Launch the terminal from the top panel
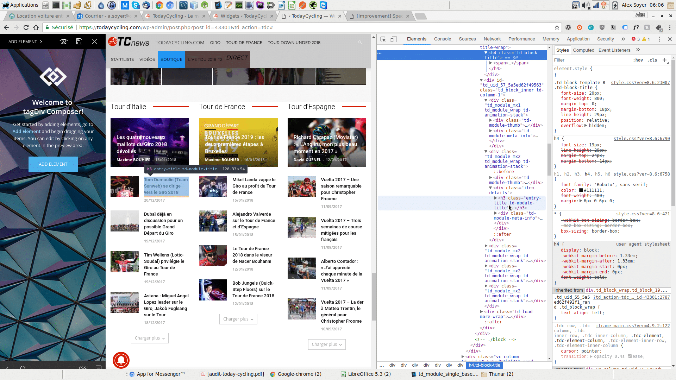The width and height of the screenshot is (676, 380). pyautogui.click(x=56, y=5)
